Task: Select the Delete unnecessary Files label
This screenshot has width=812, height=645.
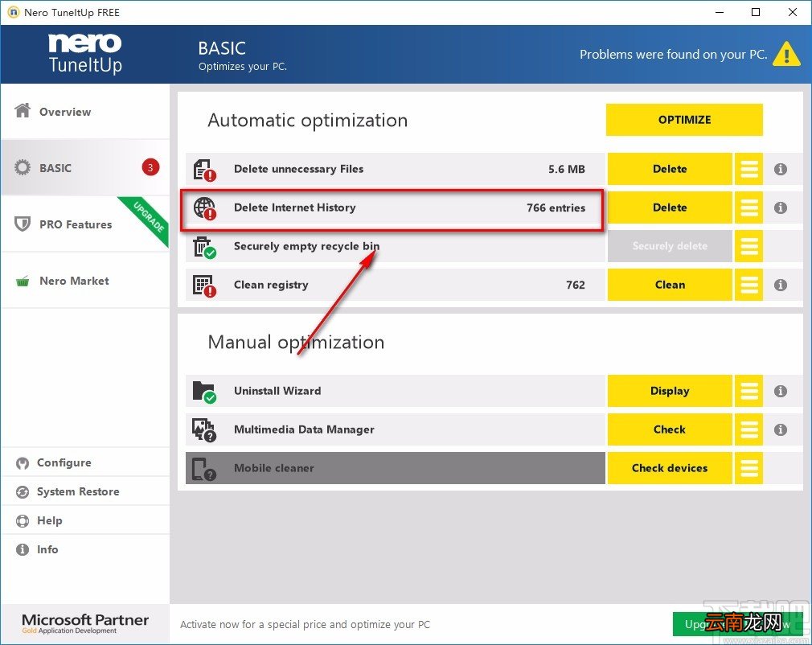Action: click(298, 169)
